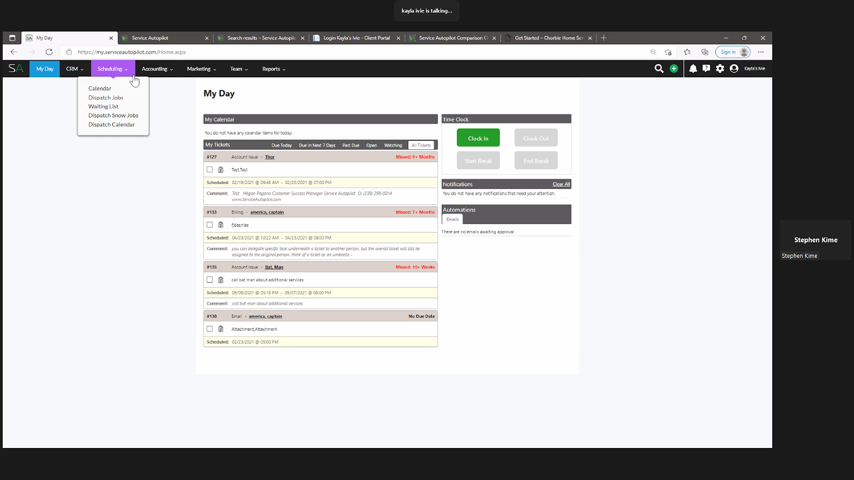This screenshot has width=854, height=480.
Task: Collapse the Scheduling dropdown menu
Action: (x=113, y=69)
